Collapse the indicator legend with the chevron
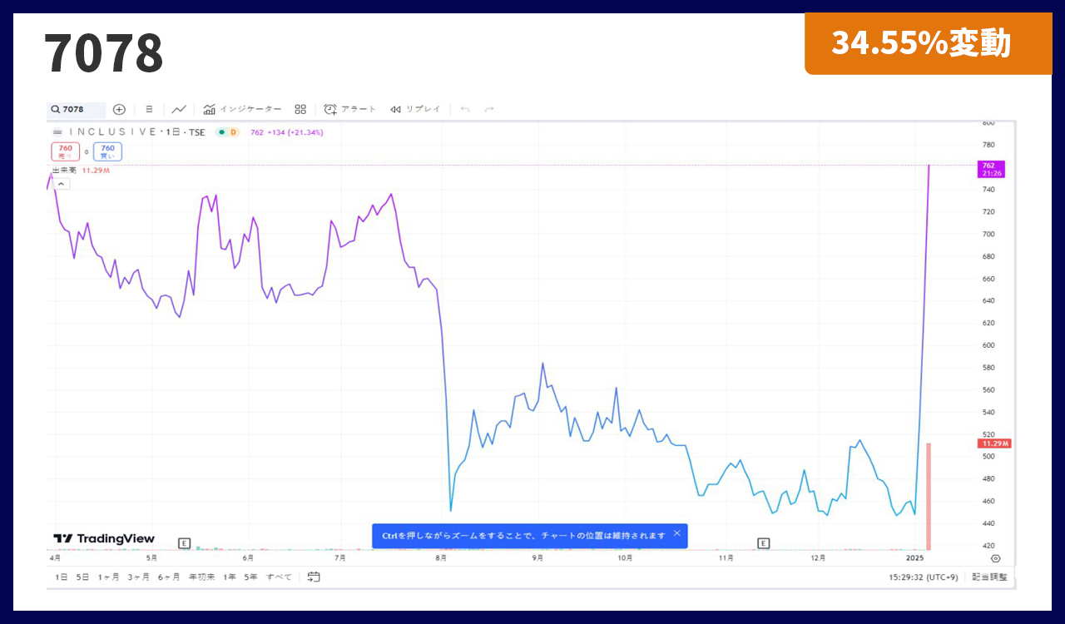Screen dimensions: 1065x624 click(62, 184)
